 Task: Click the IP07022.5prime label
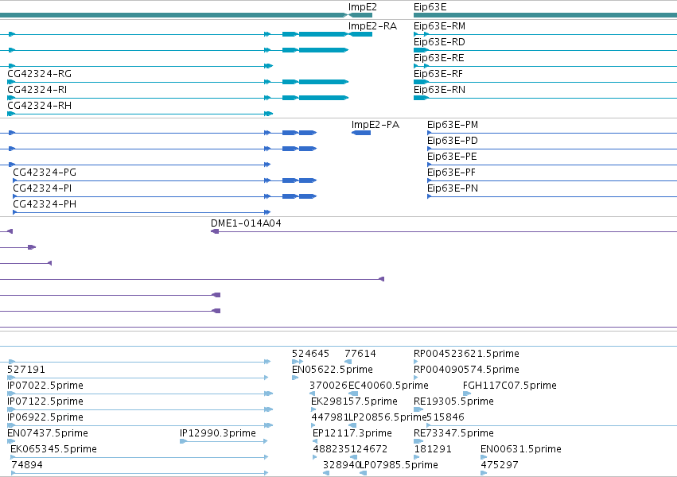point(45,386)
